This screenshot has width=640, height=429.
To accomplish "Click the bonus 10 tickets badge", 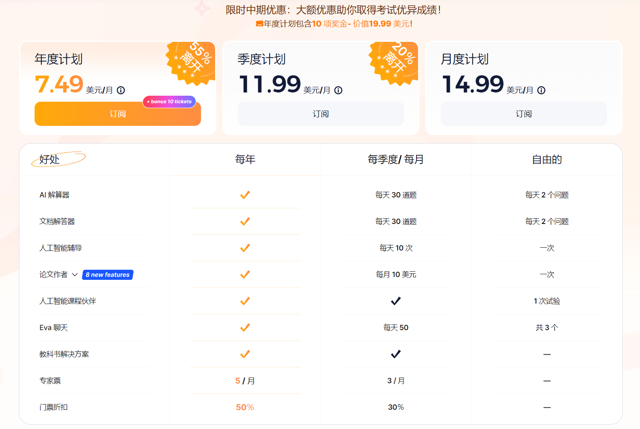I will click(169, 102).
